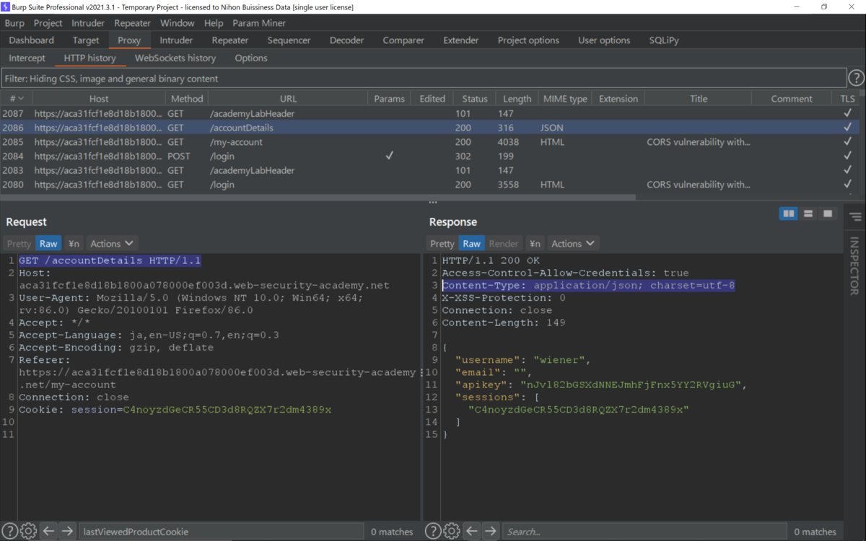This screenshot has height=541, width=866.
Task: Sort history by MIME type column header
Action: [x=564, y=99]
